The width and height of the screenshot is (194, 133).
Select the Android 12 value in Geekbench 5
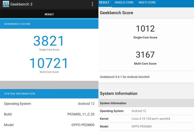coord(139,111)
